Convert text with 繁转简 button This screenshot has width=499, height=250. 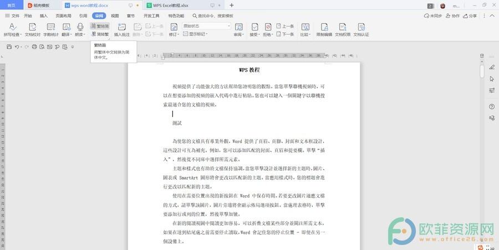[x=100, y=26]
